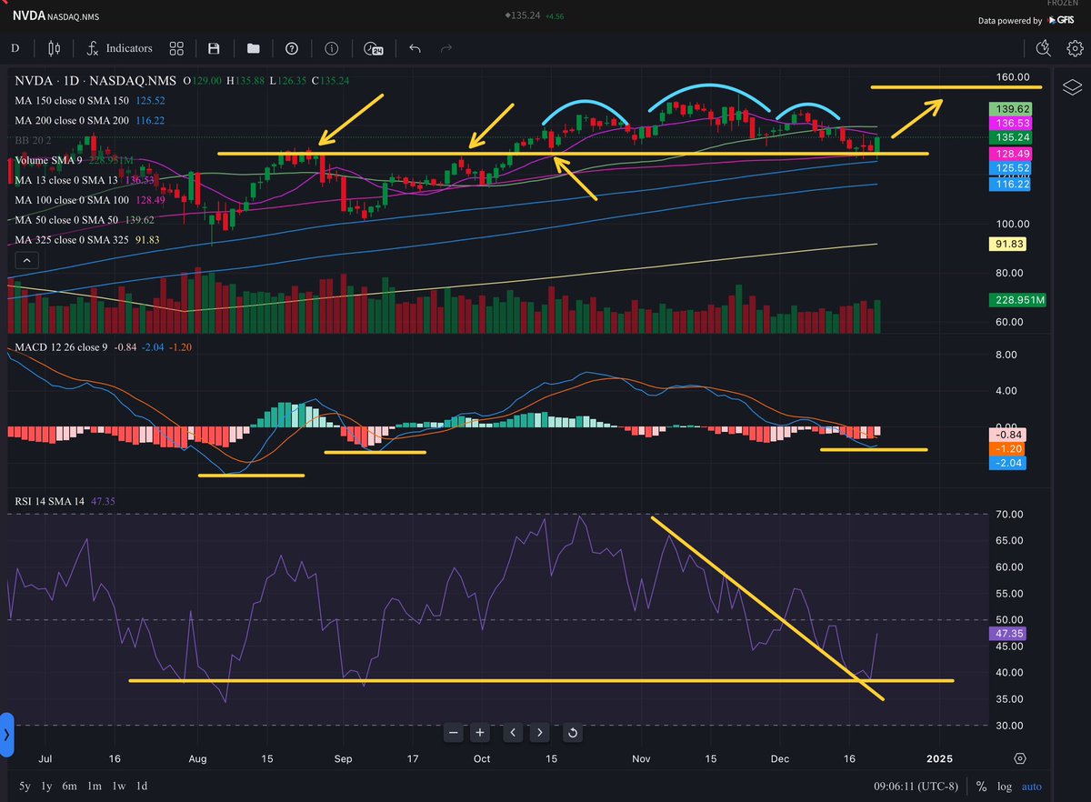The height and width of the screenshot is (802, 1091).
Task: Select the MA 13 close legend row
Action: (x=84, y=180)
